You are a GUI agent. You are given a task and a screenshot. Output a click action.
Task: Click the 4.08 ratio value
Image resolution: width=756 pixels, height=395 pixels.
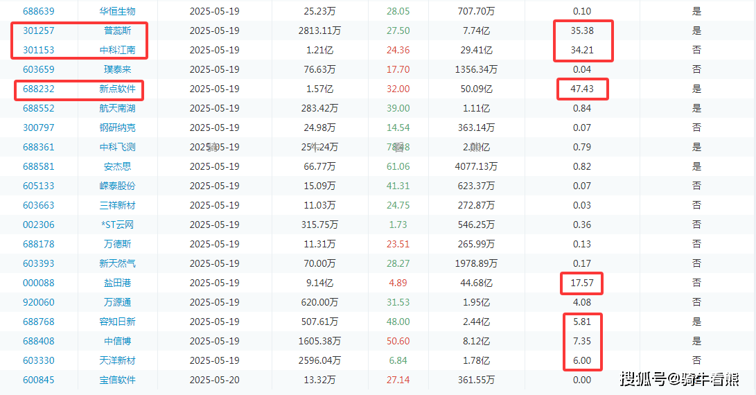coord(582,302)
